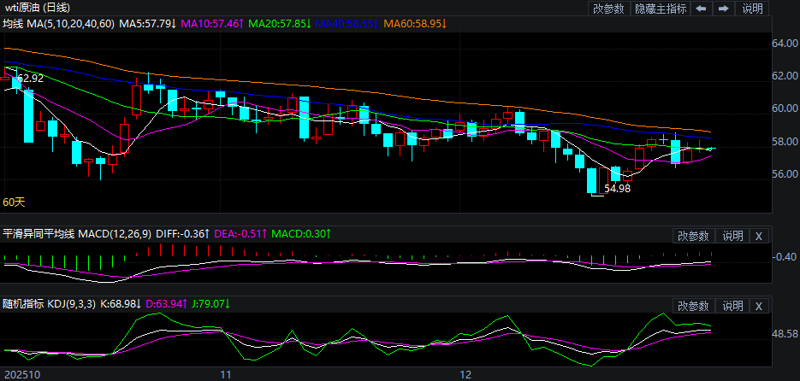Viewport: 800px width, 381px height.
Task: Click the 54.98 low price label
Action: point(618,189)
